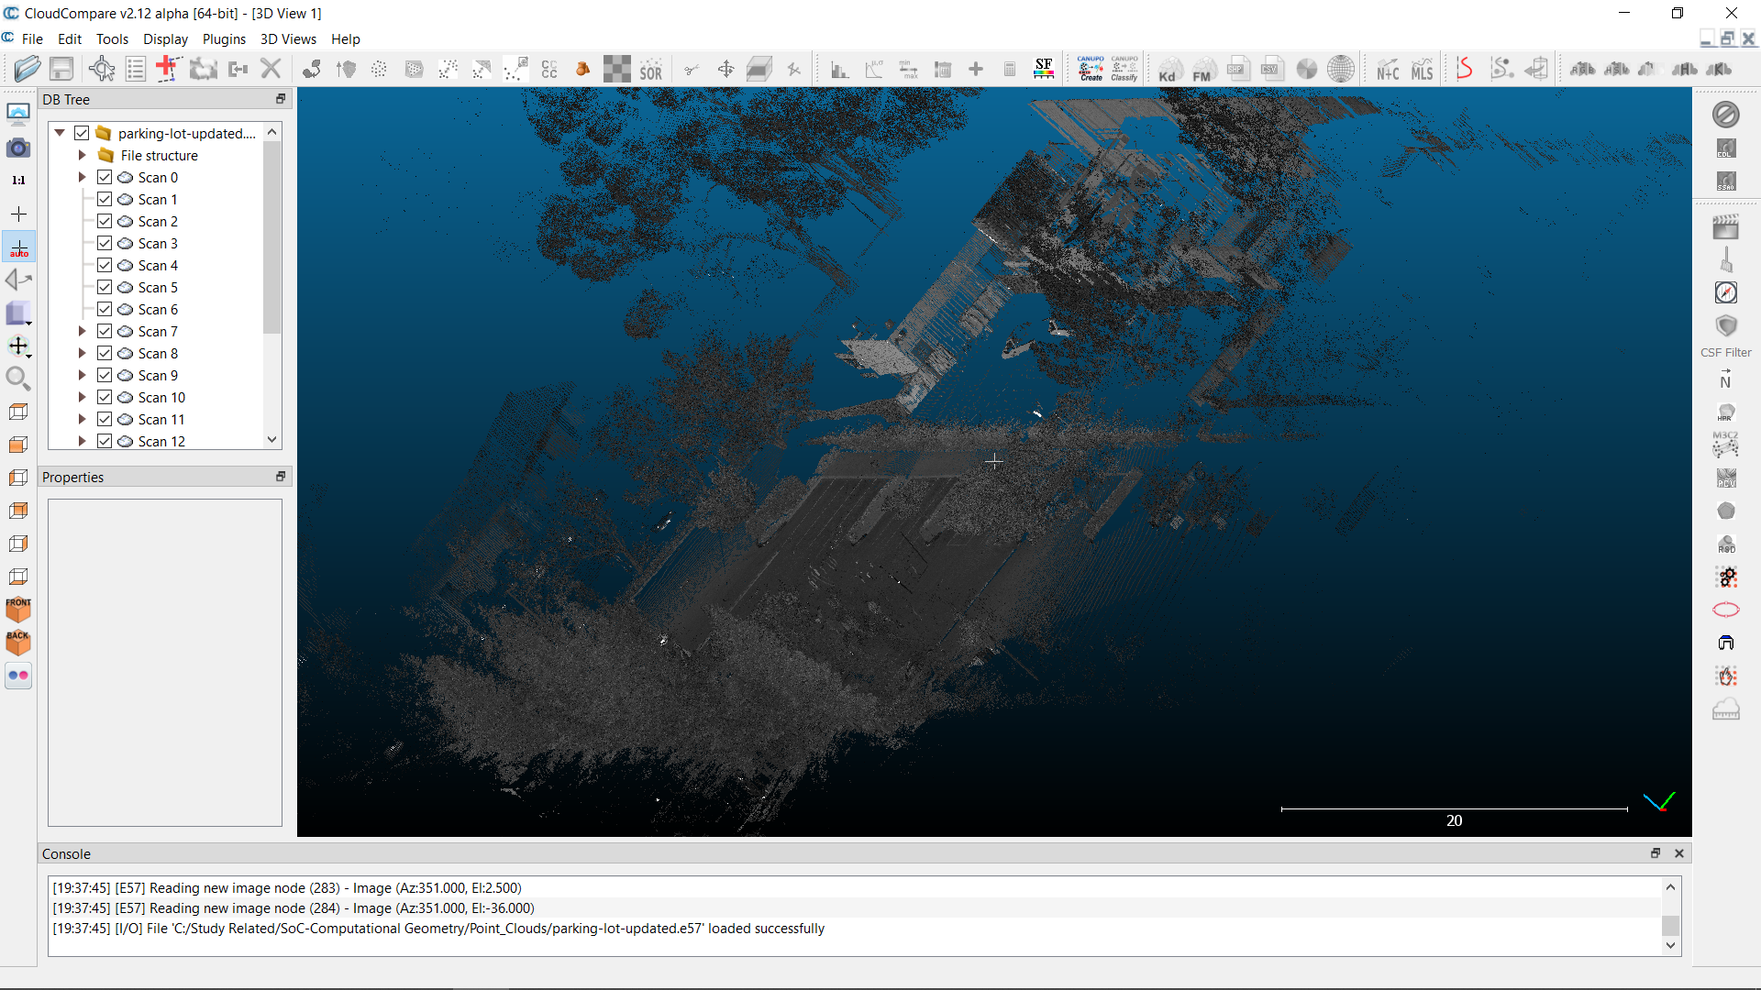The width and height of the screenshot is (1761, 990).
Task: Toggle visibility of Scan 3
Action: pos(104,243)
